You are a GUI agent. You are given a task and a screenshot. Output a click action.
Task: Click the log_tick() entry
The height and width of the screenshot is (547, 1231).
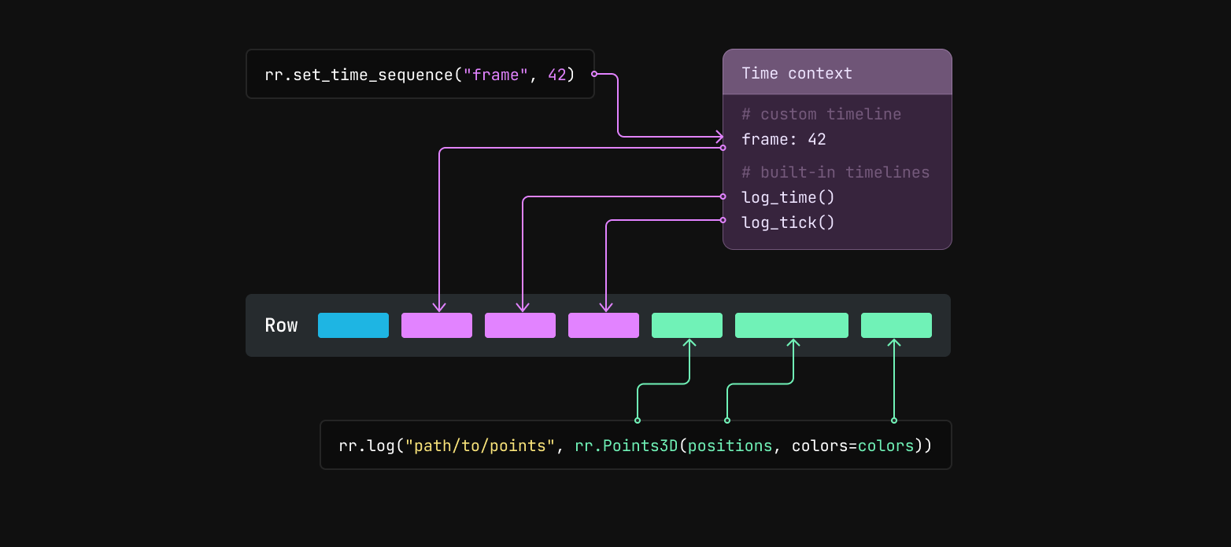(x=787, y=222)
